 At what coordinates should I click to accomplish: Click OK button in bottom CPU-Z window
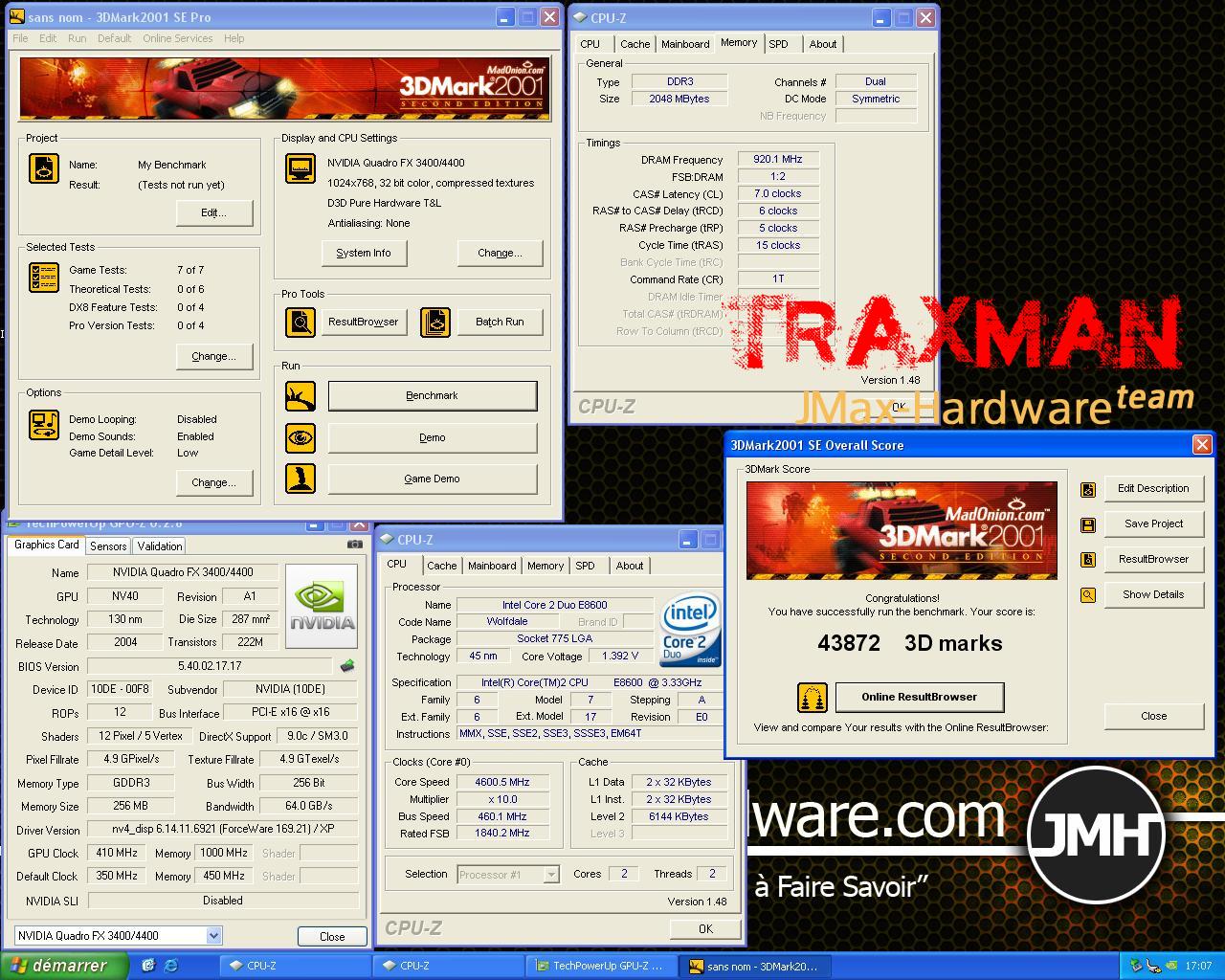pos(705,928)
